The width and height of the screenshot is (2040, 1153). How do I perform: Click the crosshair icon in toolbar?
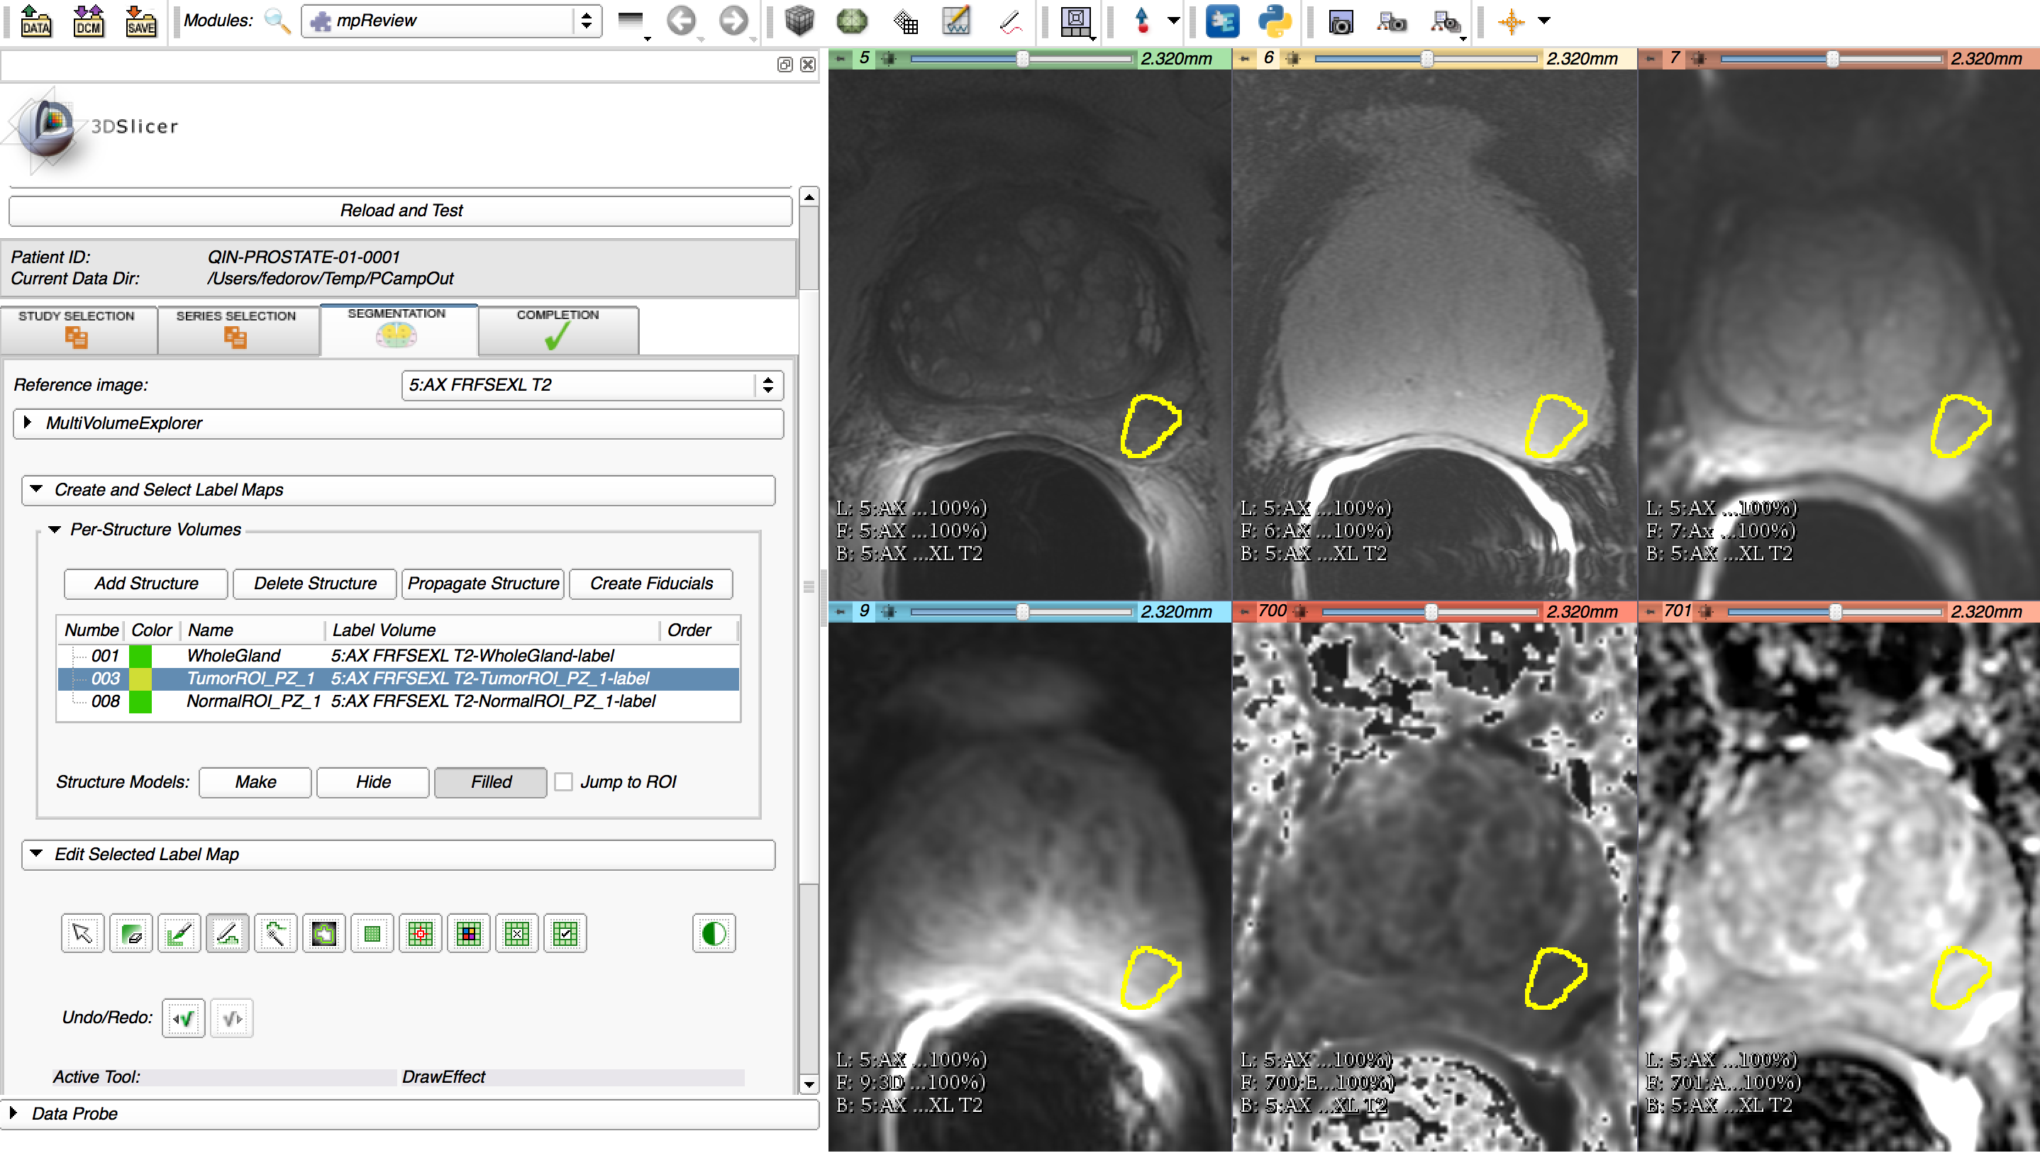[x=1511, y=21]
